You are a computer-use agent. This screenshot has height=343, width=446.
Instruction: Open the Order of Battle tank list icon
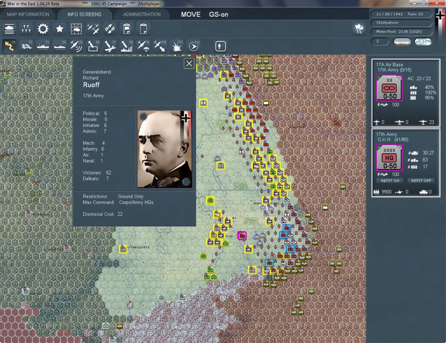click(10, 29)
